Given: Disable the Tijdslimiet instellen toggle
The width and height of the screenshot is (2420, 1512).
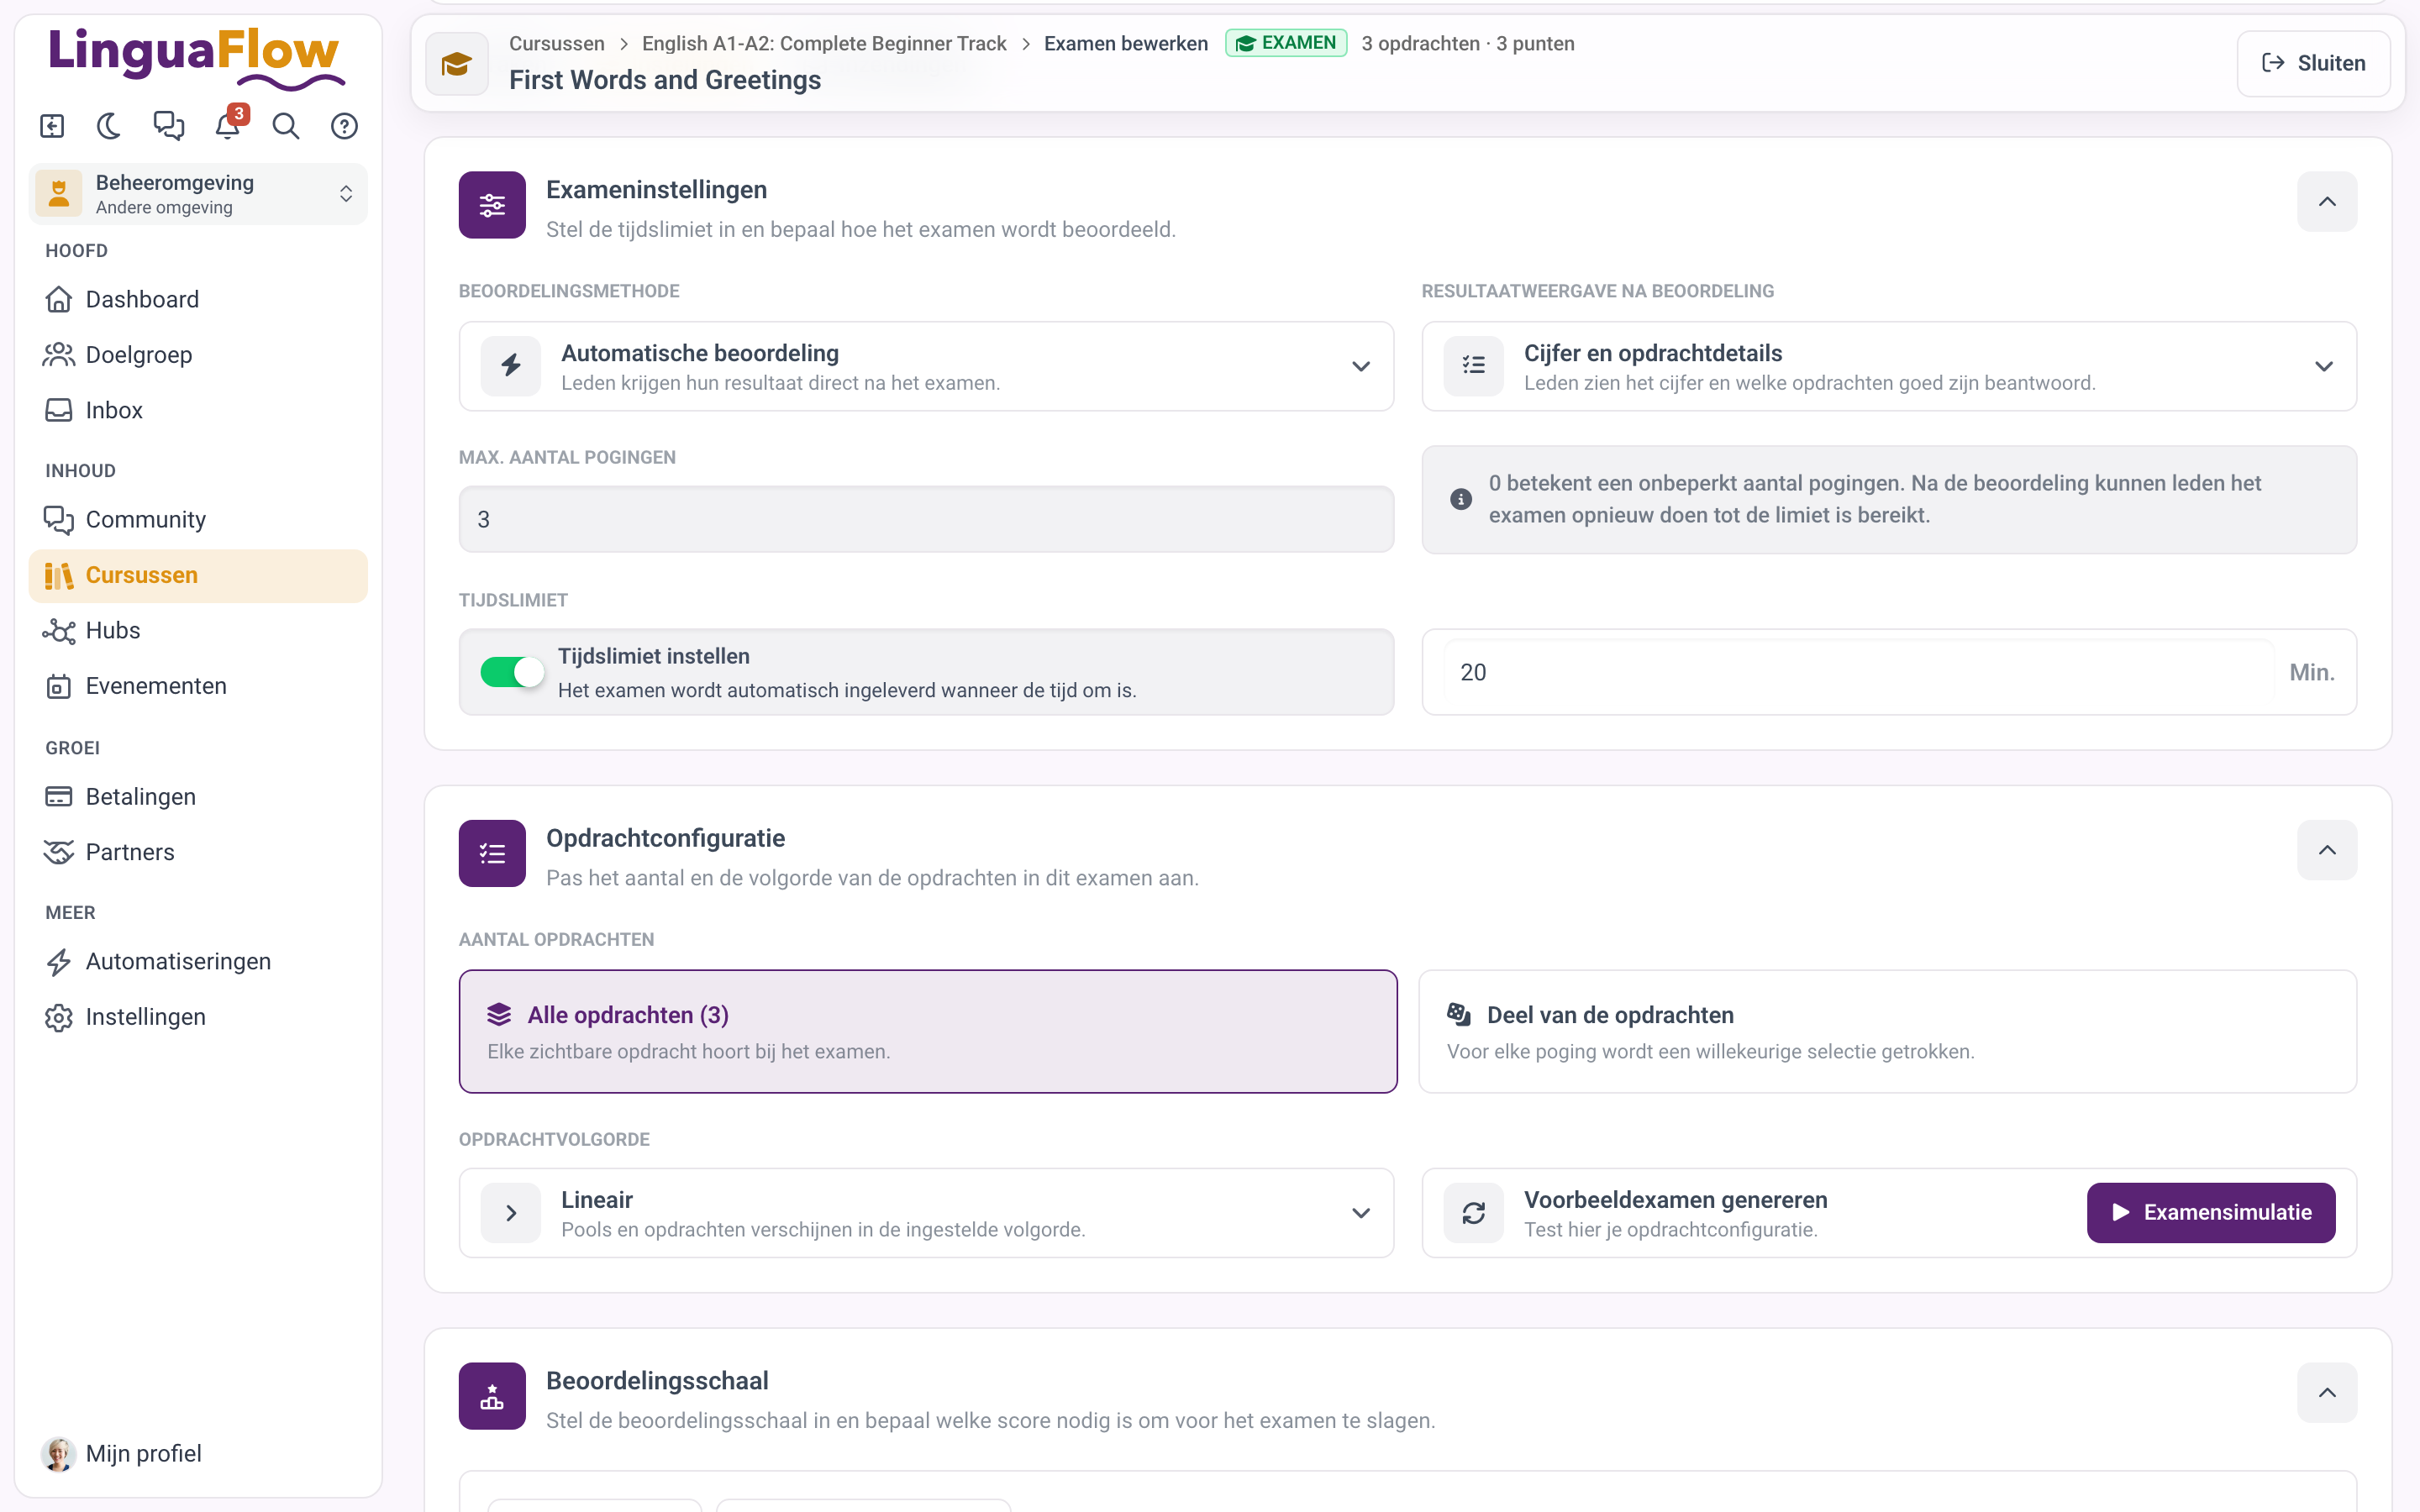Looking at the screenshot, I should (x=512, y=672).
